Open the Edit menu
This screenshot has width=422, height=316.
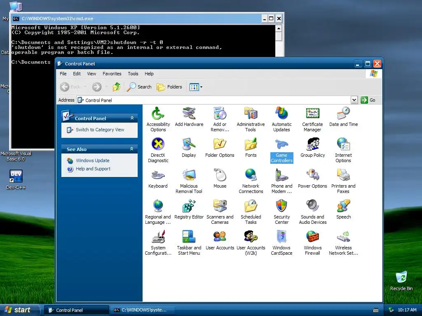pos(77,74)
